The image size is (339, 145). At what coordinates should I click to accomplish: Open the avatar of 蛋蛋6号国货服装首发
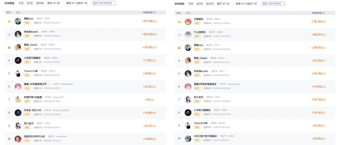(188, 86)
